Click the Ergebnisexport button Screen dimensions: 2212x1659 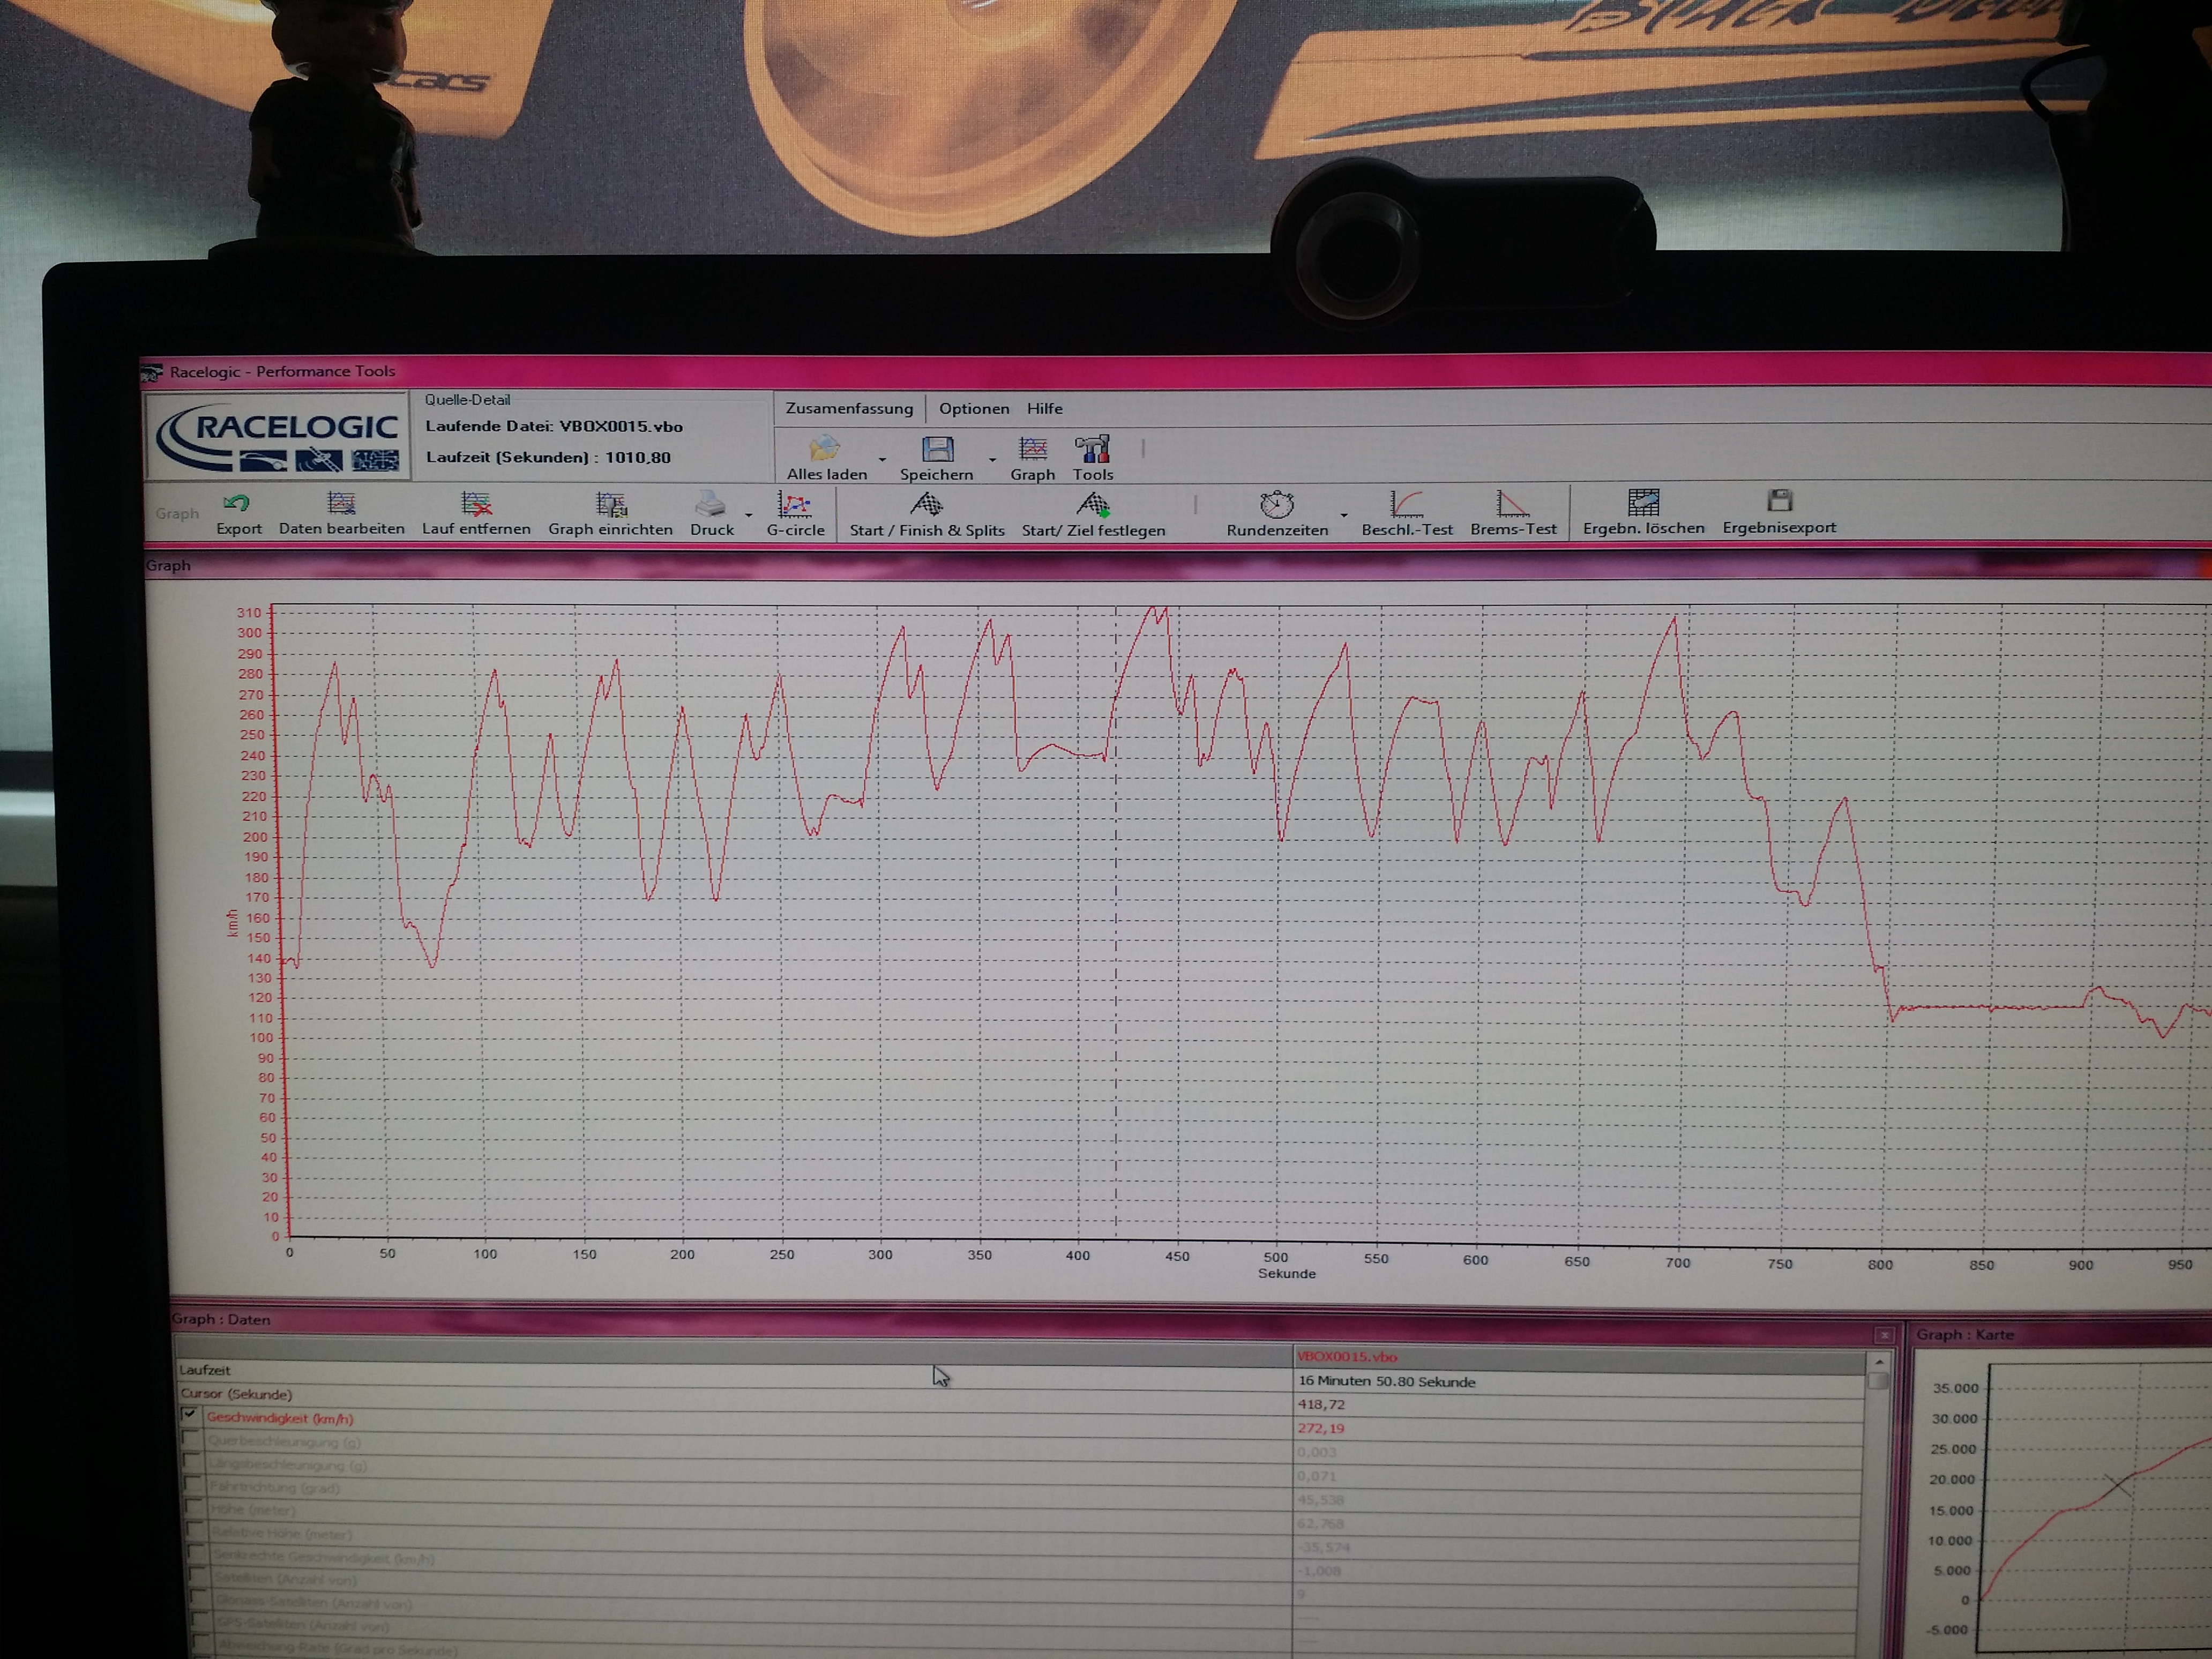[x=1779, y=502]
